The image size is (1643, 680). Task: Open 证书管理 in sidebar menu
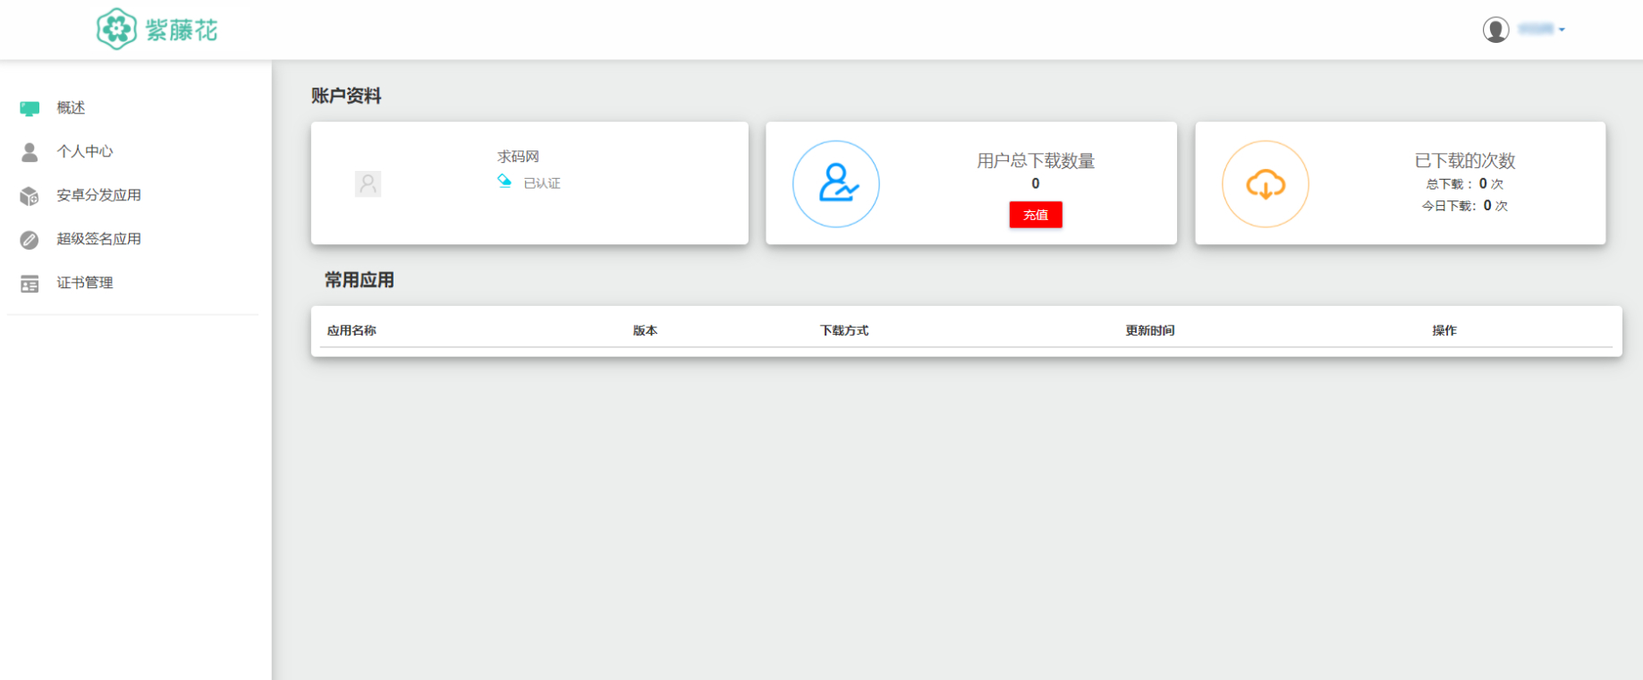click(x=85, y=283)
